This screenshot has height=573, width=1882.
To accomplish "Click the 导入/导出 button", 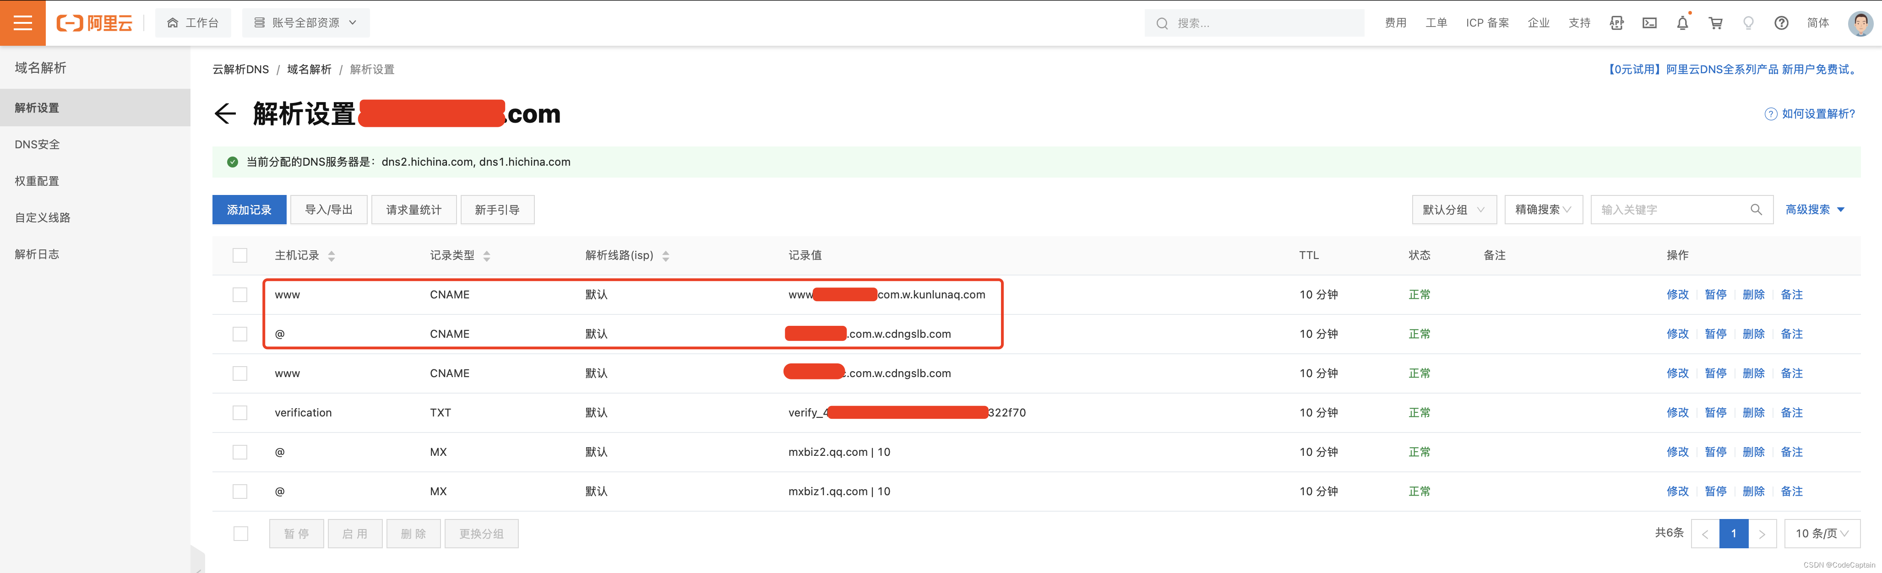I will (329, 210).
